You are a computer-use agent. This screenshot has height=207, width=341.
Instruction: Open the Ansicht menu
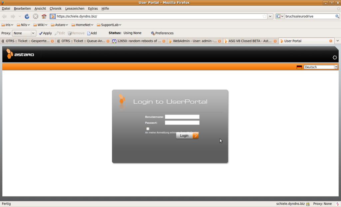[x=40, y=8]
